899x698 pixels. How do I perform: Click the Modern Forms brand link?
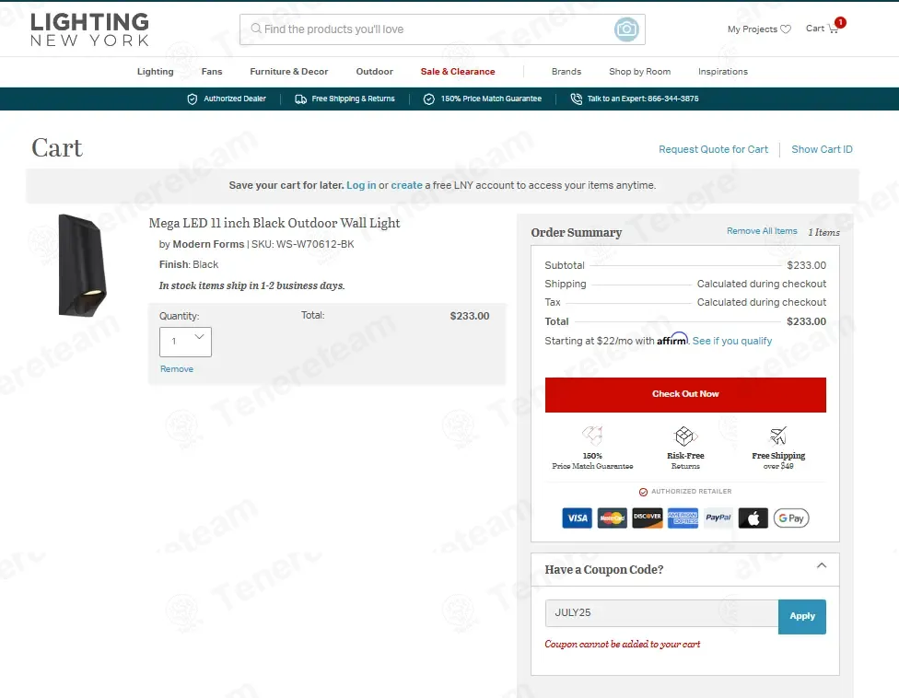point(208,244)
